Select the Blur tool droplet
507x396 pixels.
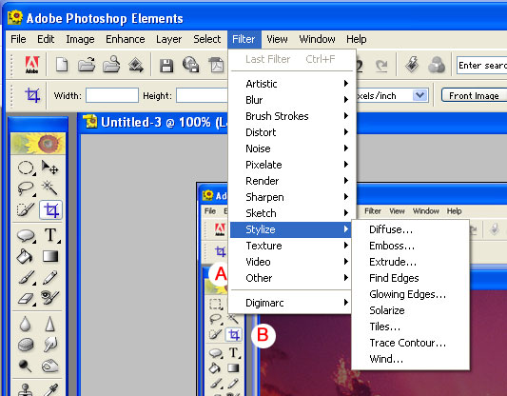pos(26,324)
